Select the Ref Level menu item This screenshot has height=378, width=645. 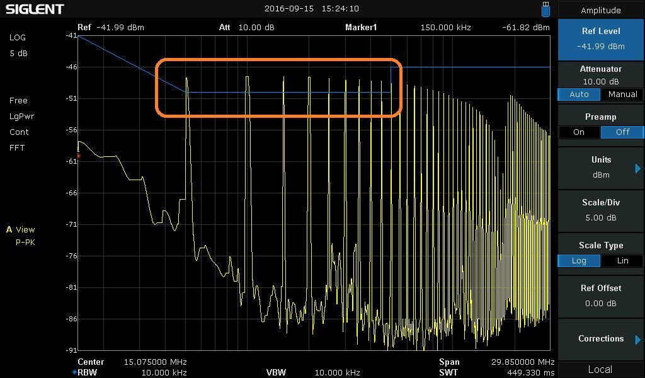click(x=600, y=38)
